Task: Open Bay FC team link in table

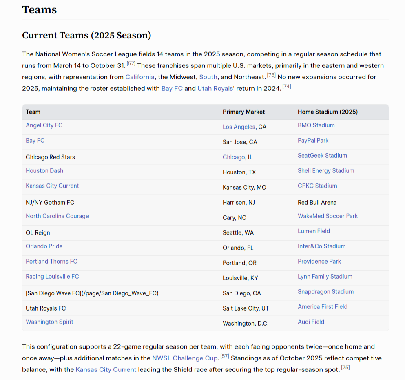Action: pyautogui.click(x=35, y=141)
